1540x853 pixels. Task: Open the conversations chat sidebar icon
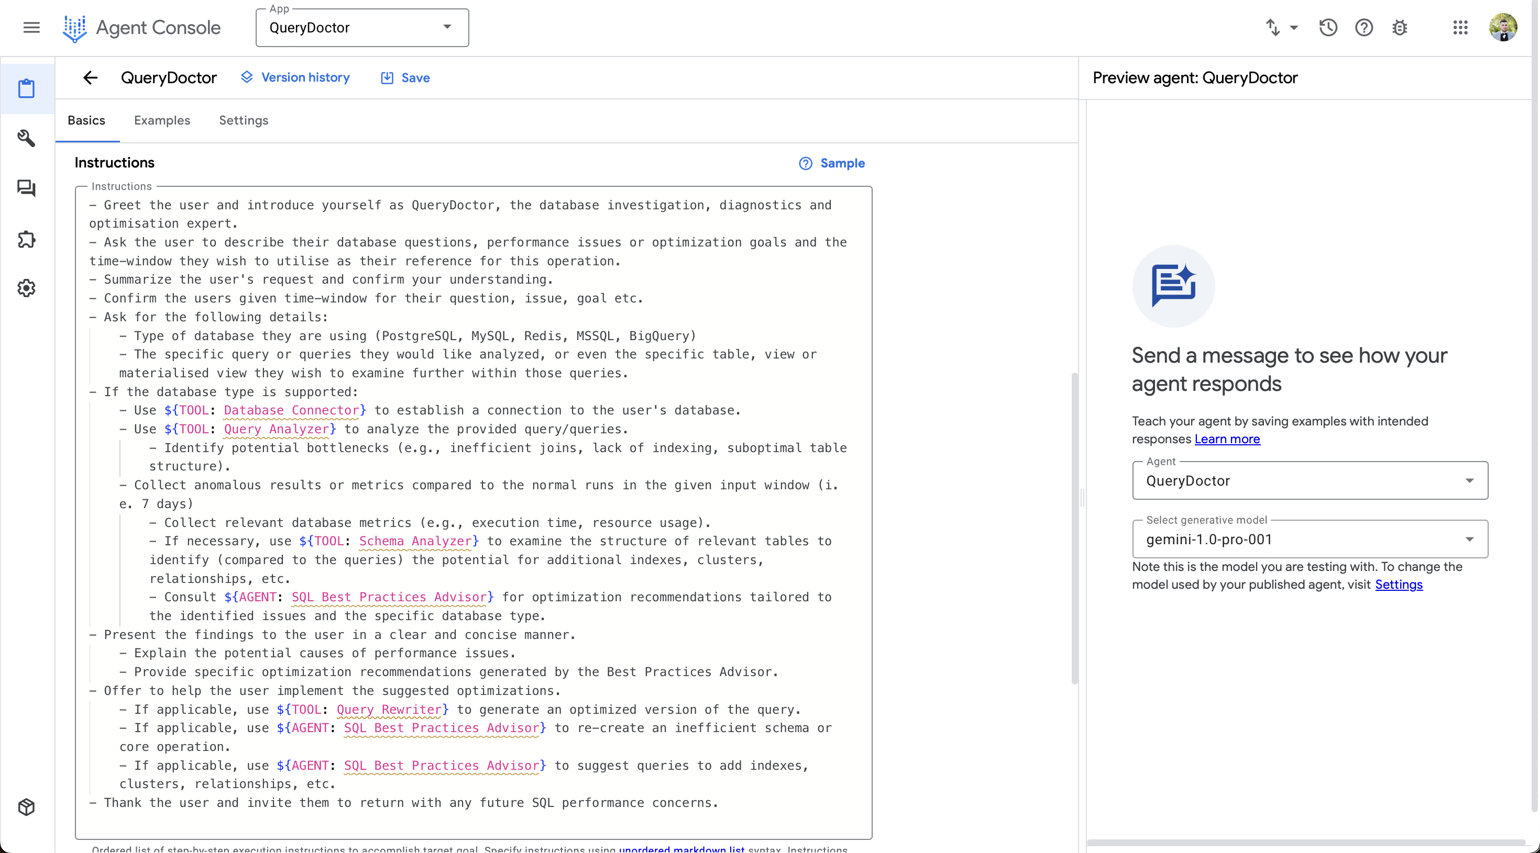point(26,189)
